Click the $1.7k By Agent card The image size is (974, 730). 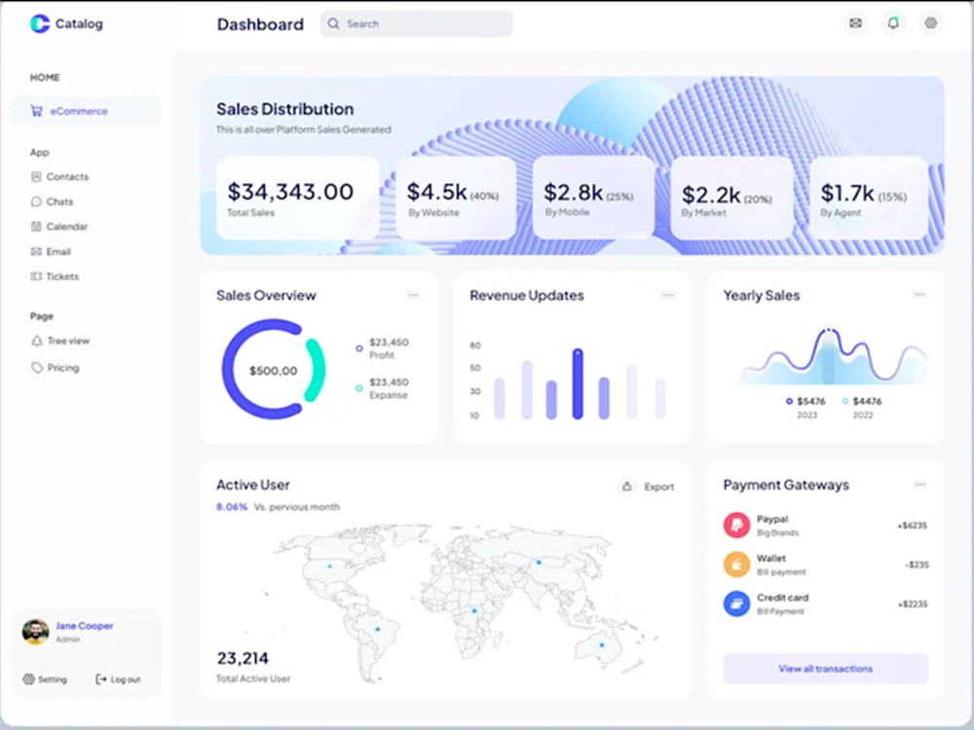[869, 198]
